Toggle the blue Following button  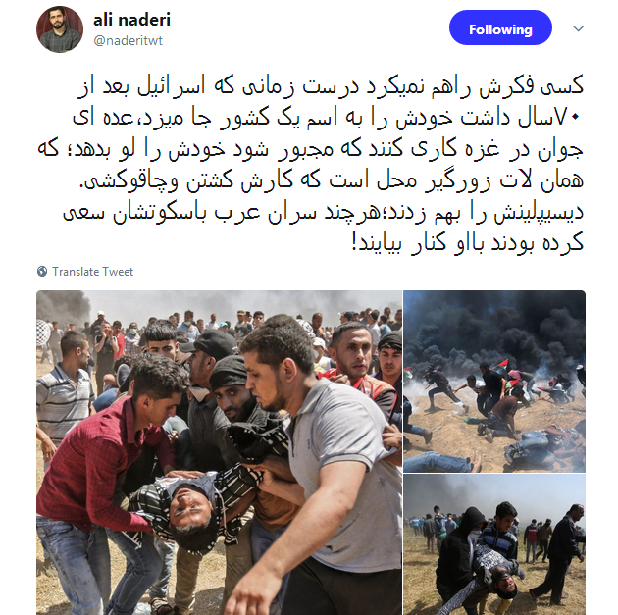(500, 27)
